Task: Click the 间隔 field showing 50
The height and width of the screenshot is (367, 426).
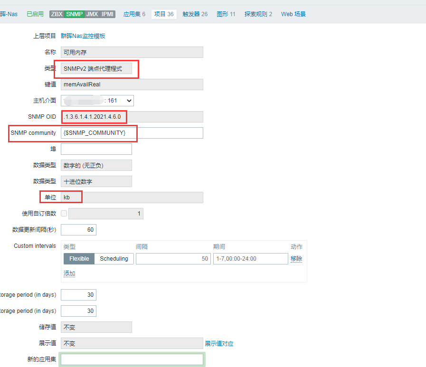Action: 173,259
